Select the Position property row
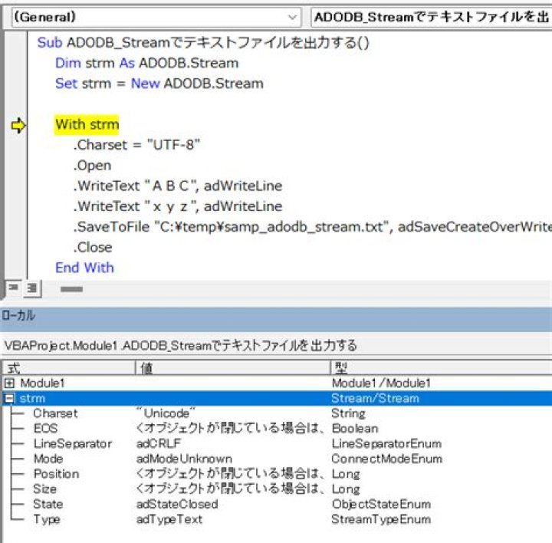 (277, 474)
